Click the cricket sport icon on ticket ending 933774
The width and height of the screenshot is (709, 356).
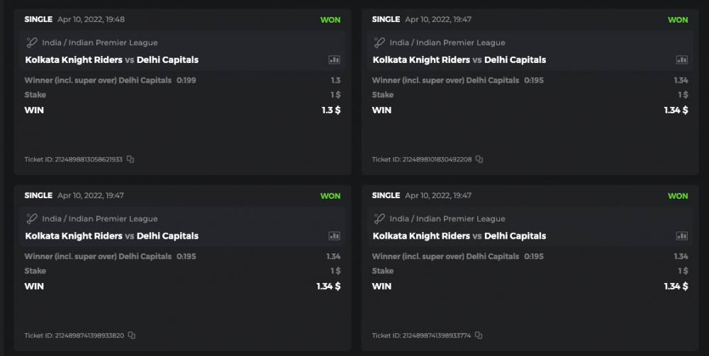379,219
